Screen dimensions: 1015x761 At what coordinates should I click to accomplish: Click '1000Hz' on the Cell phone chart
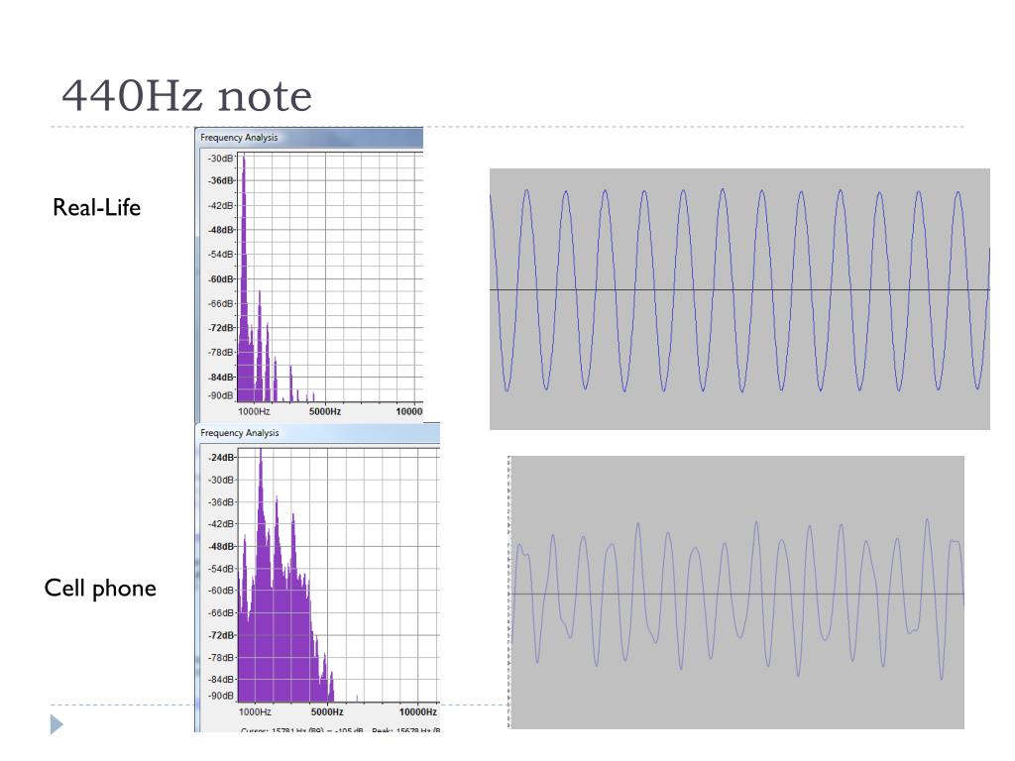point(255,711)
